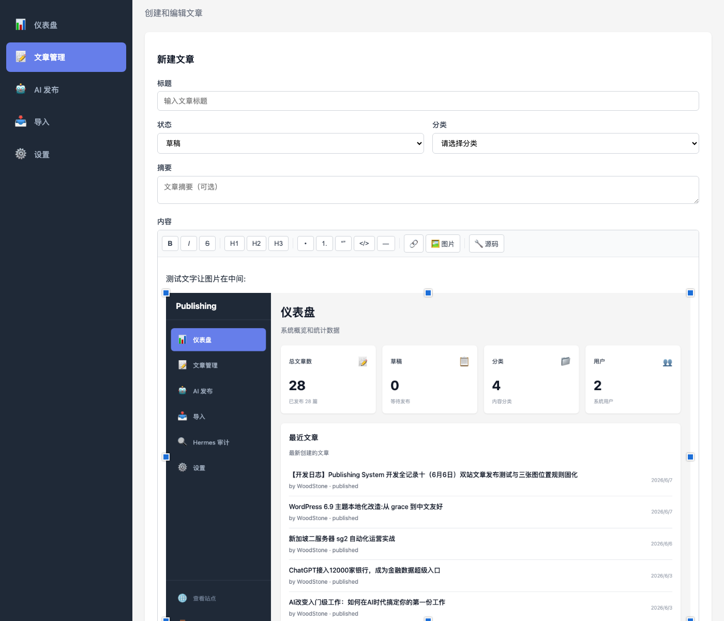Screen dimensions: 724x621
Task: Apply strikethrough (S) formatting
Action: click(x=207, y=244)
